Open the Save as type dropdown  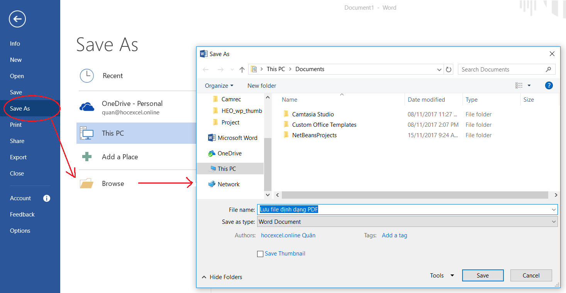[x=407, y=222]
